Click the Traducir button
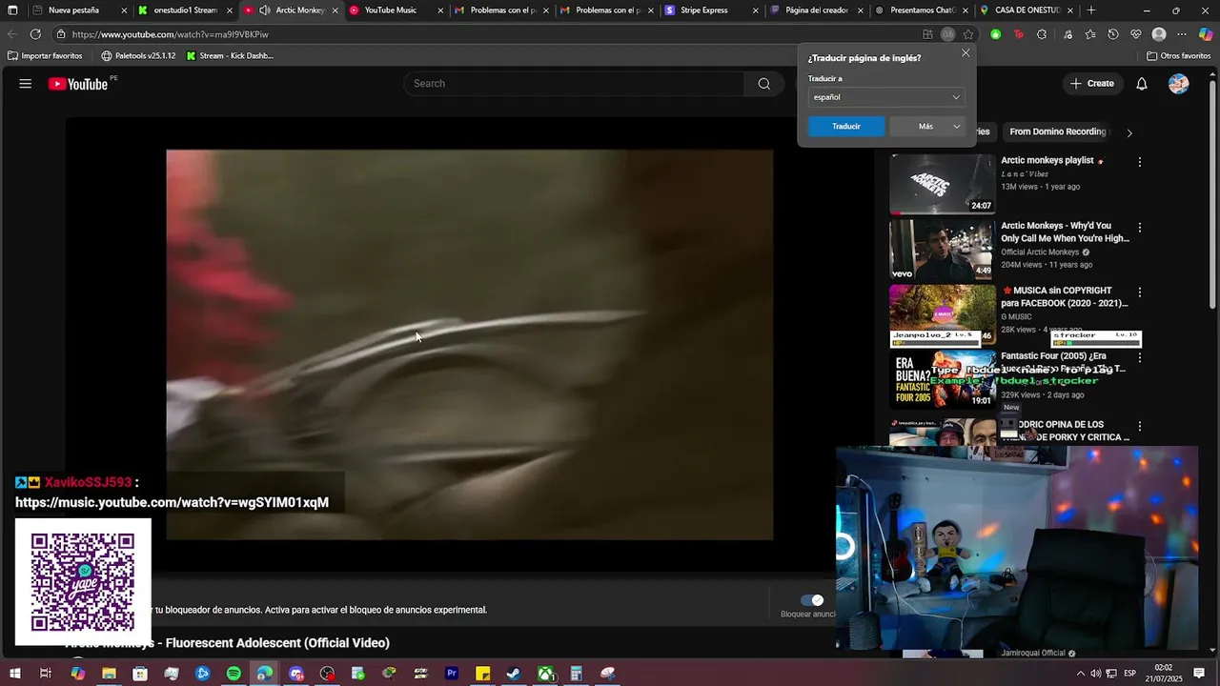 (846, 127)
